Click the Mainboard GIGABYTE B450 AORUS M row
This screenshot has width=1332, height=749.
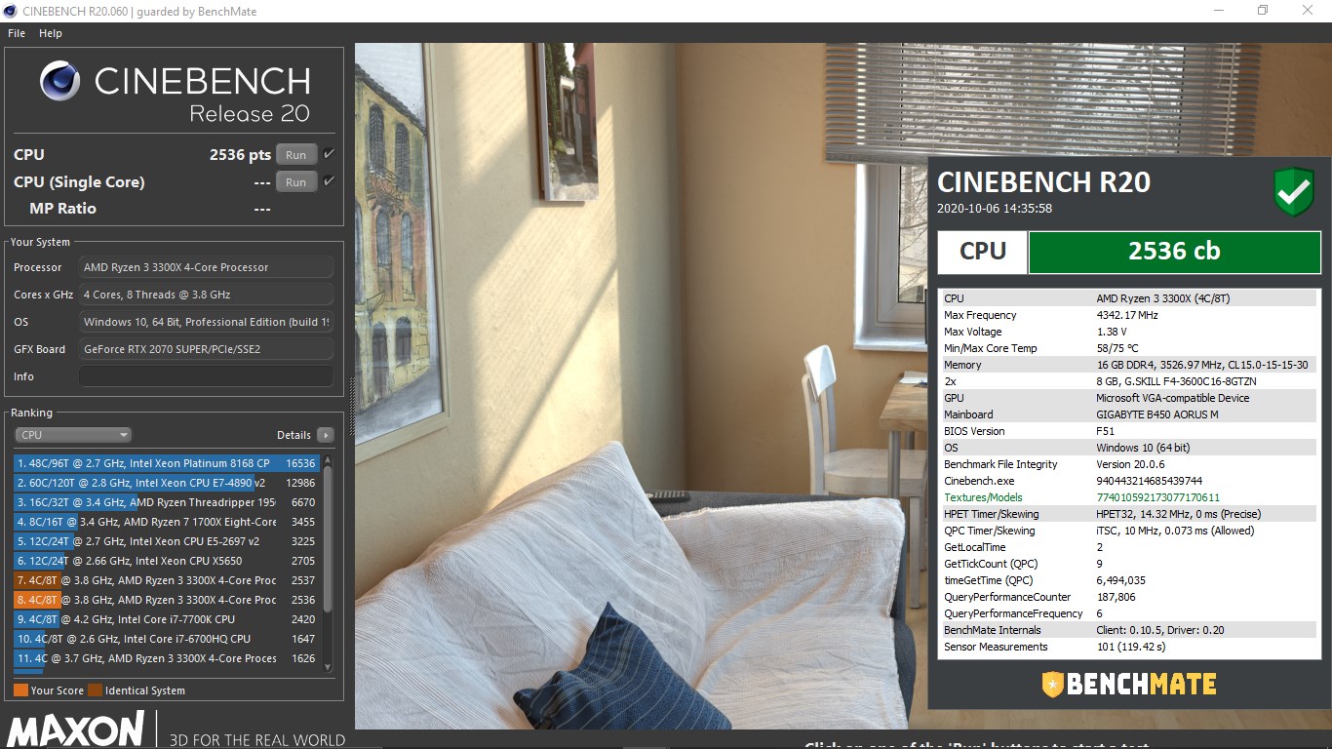[1127, 414]
